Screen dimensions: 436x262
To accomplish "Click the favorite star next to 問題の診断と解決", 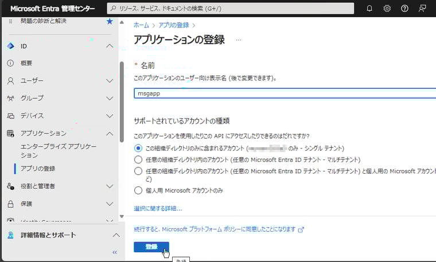I will (110, 21).
